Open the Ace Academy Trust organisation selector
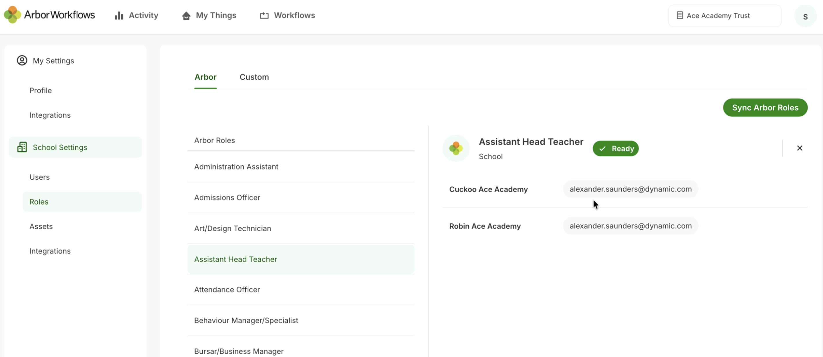Image resolution: width=823 pixels, height=357 pixels. coord(725,16)
